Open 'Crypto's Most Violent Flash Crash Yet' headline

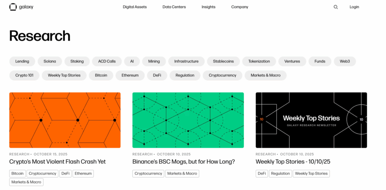point(57,162)
